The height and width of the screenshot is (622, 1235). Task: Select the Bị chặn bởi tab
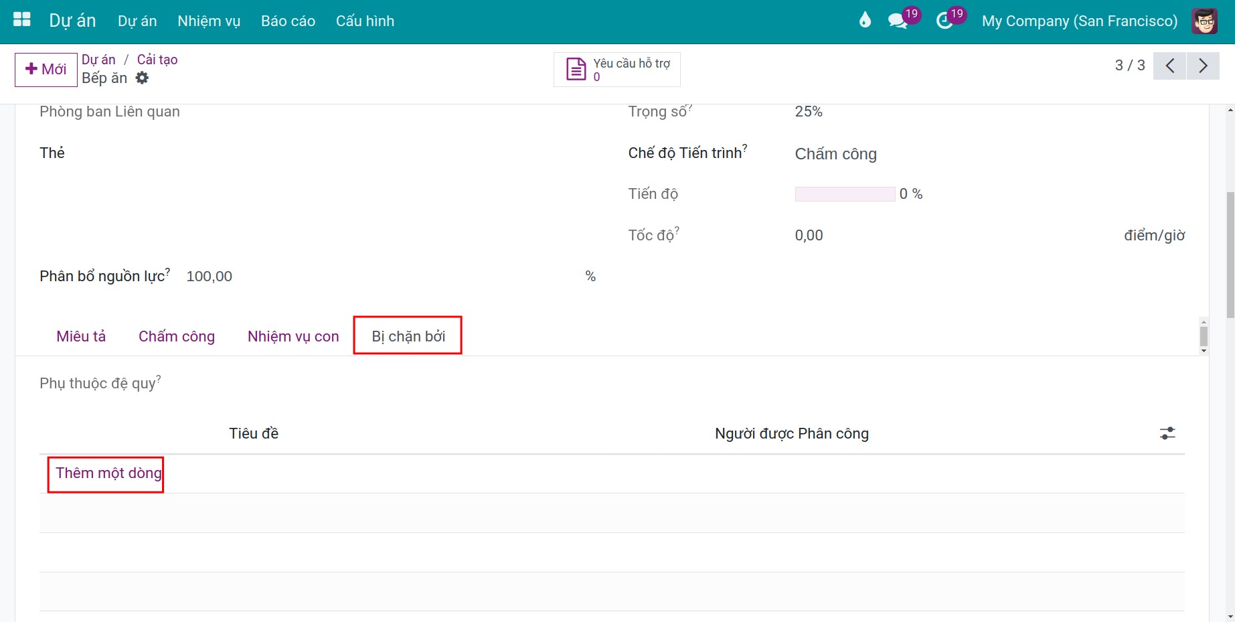408,336
